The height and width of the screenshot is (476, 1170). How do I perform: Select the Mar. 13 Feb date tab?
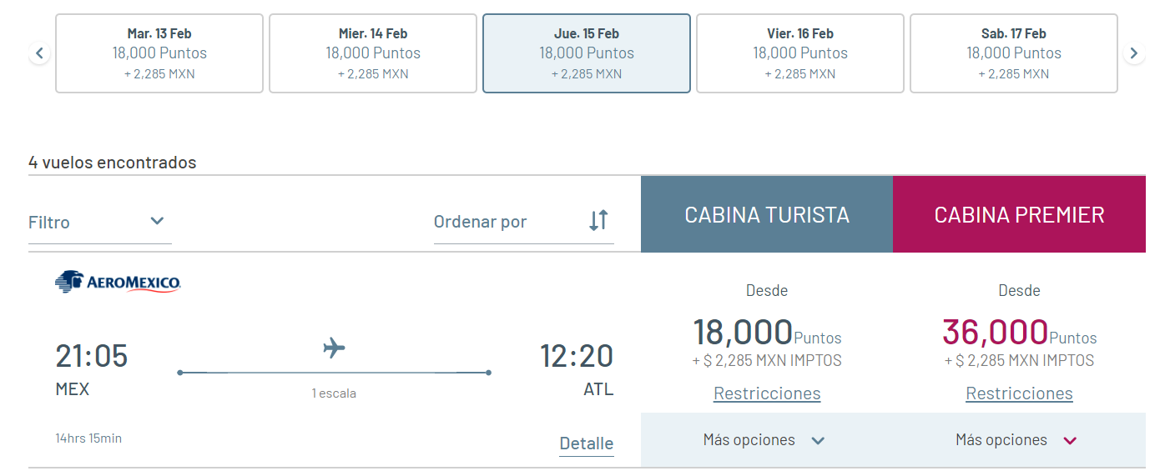(x=159, y=53)
